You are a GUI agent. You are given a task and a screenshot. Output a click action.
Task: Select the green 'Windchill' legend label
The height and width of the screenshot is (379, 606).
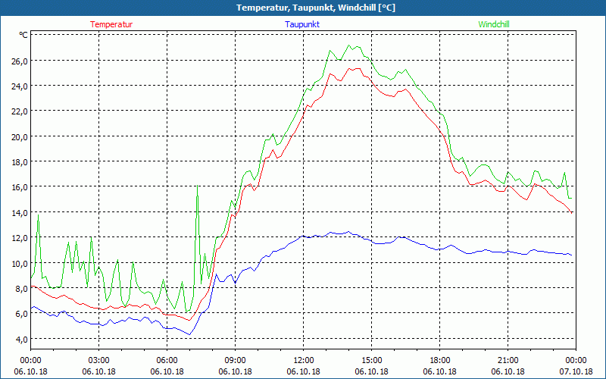(494, 24)
